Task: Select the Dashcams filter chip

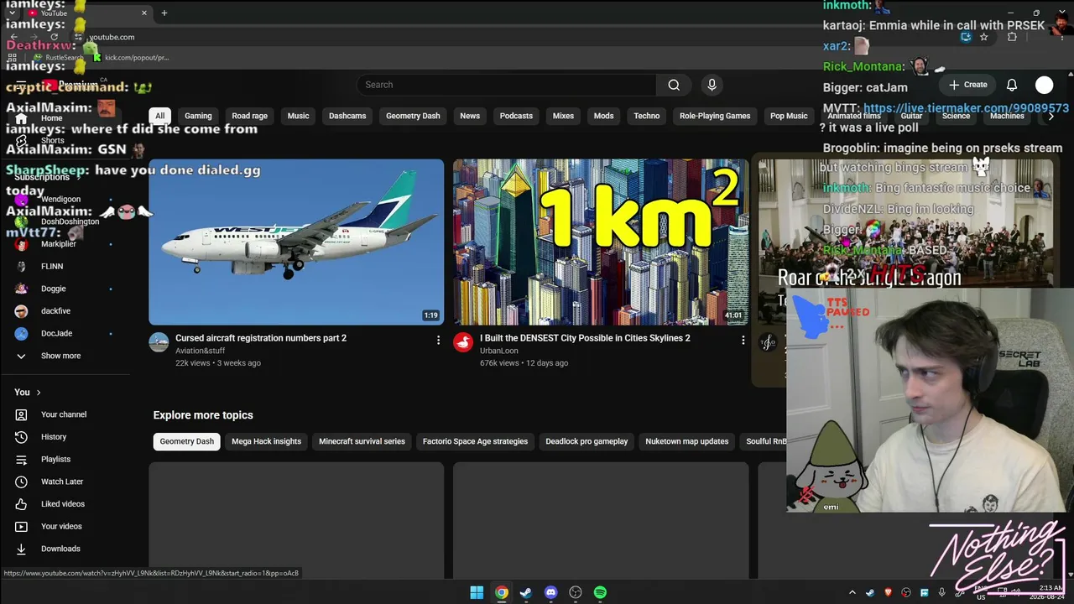Action: tap(347, 116)
